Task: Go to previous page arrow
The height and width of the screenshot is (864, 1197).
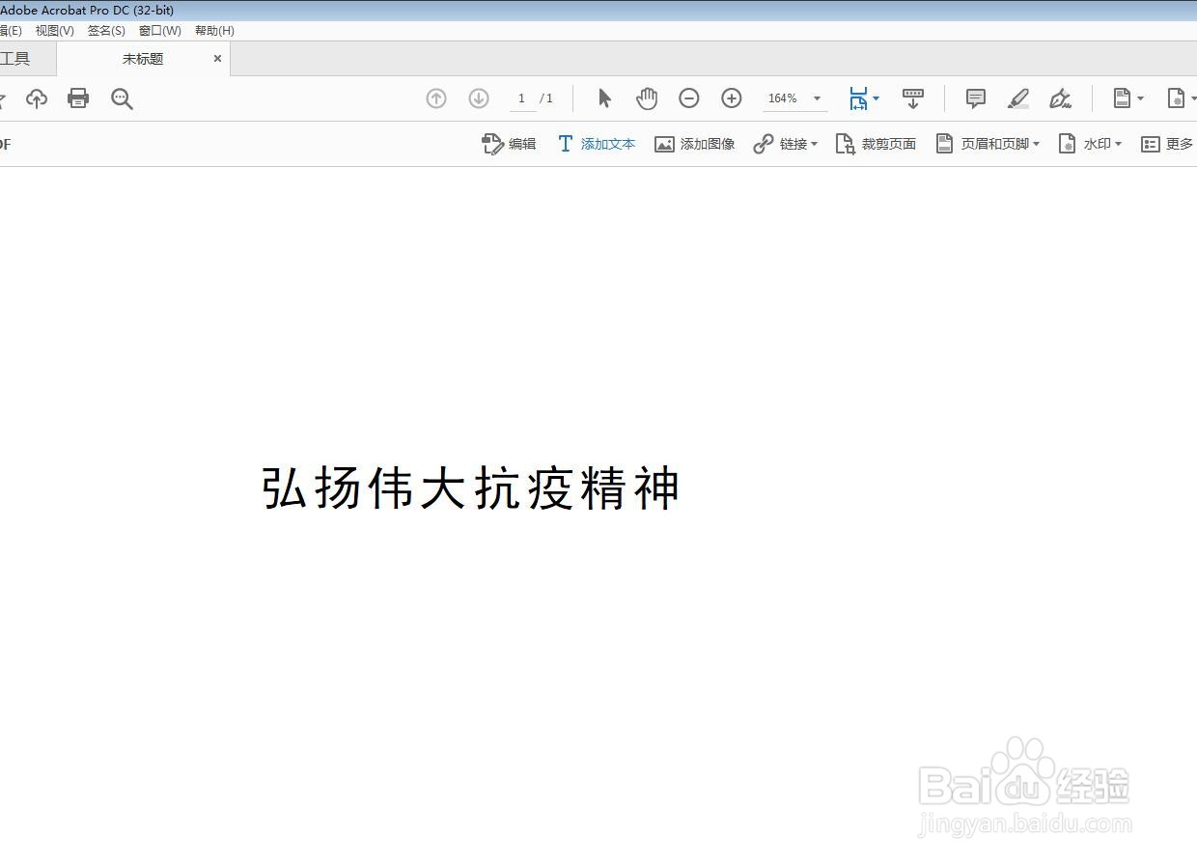Action: 436,98
